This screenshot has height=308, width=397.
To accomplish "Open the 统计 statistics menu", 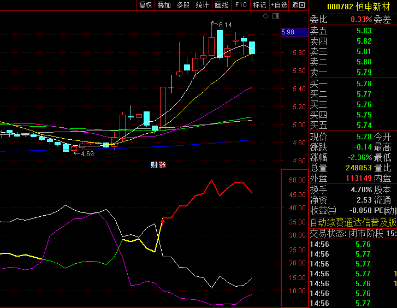I will 202,5.
